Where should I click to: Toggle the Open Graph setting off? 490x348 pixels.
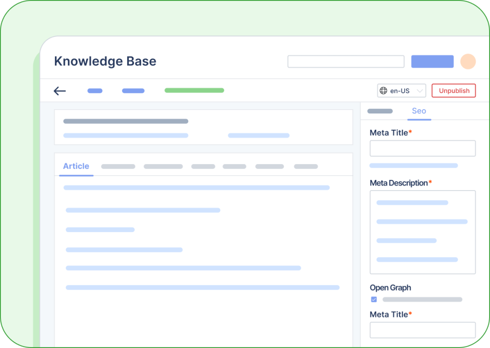374,299
